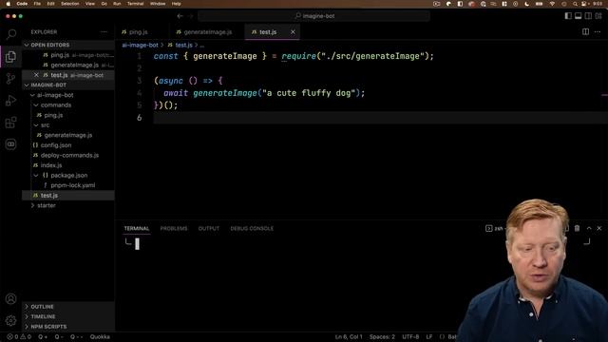Select the Explorer icon in the activity bar
The image size is (608, 342).
tap(10, 57)
